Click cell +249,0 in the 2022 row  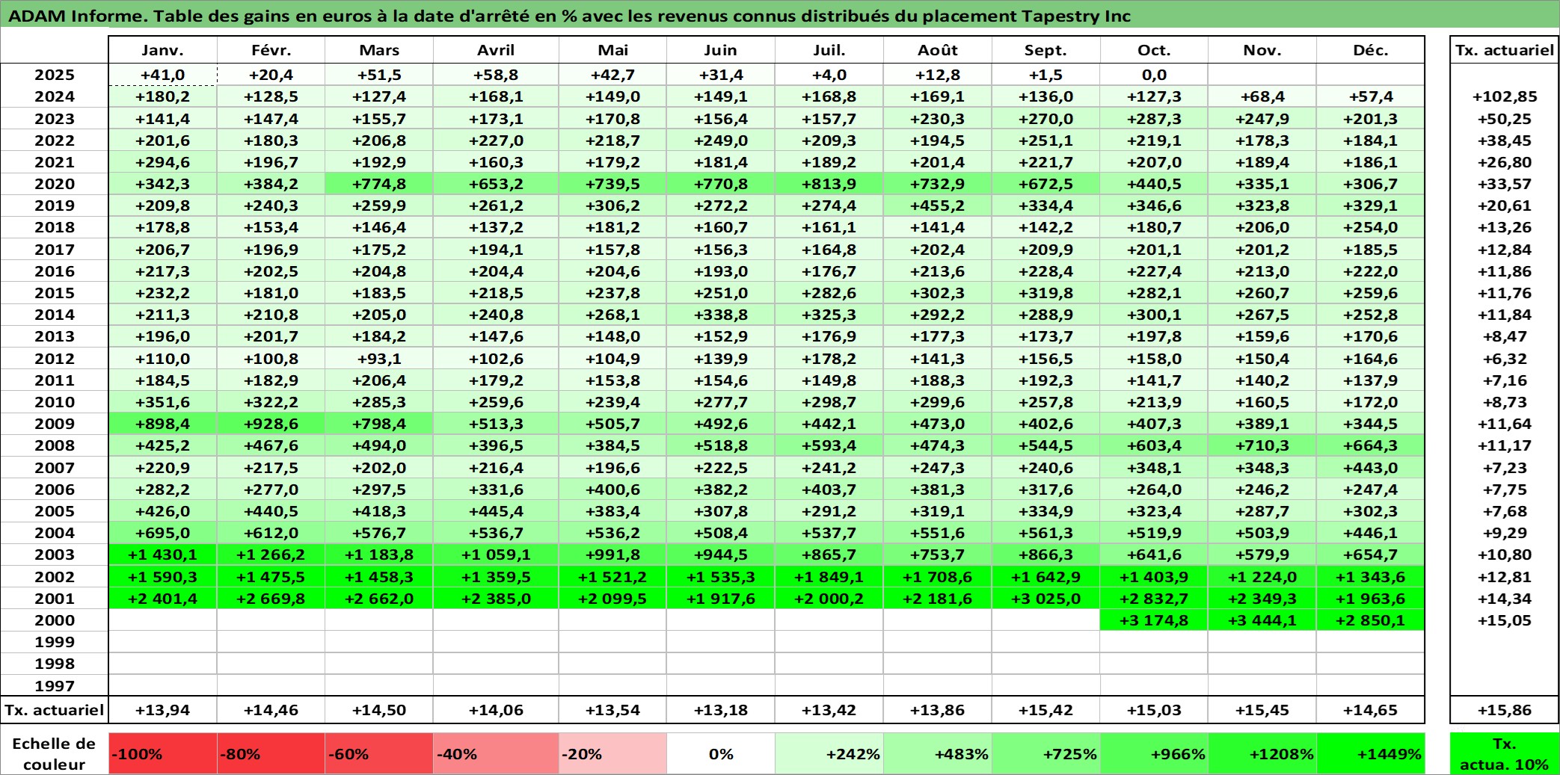tap(721, 141)
